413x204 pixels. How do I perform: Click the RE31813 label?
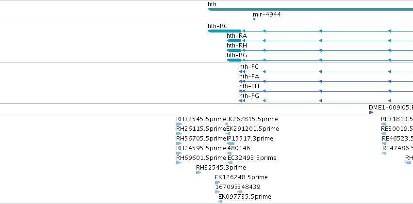click(397, 119)
